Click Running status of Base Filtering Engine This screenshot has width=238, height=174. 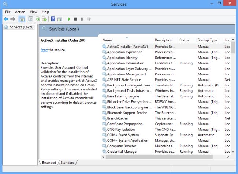[186, 96]
